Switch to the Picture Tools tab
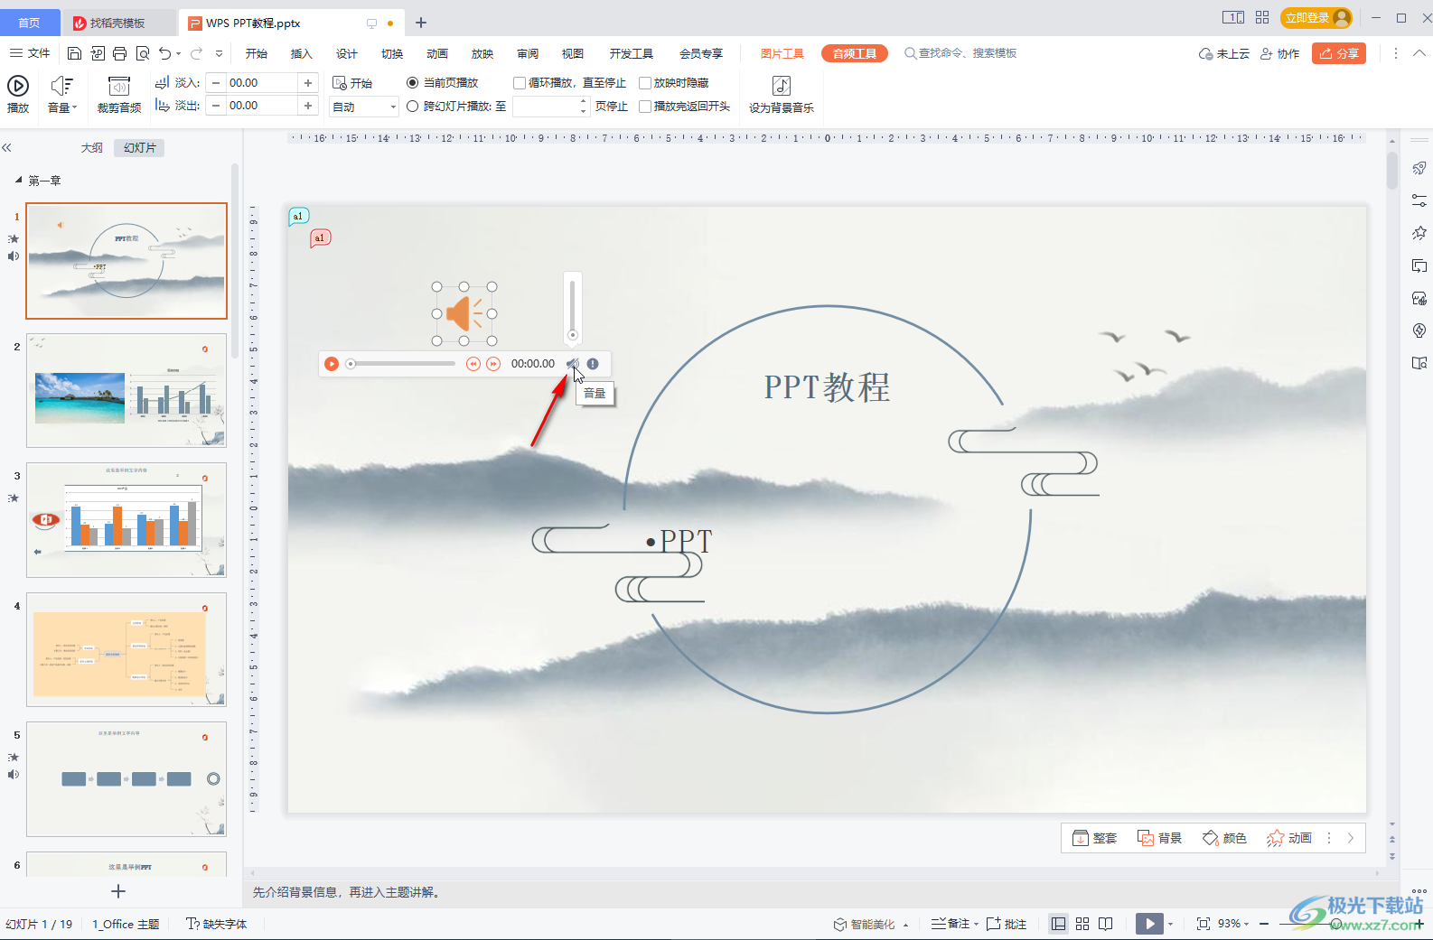 [782, 53]
